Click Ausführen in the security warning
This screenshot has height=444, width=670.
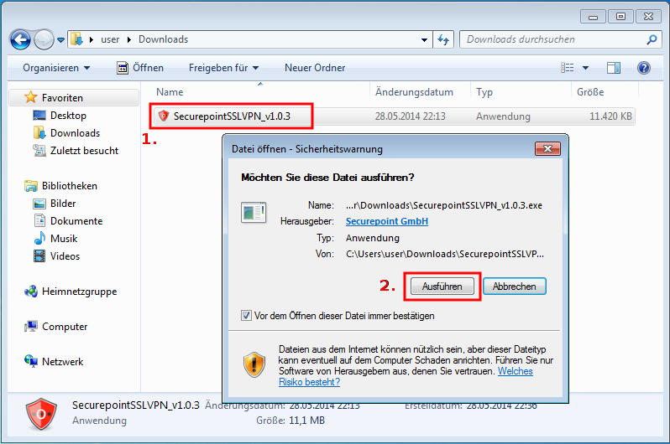tap(442, 287)
